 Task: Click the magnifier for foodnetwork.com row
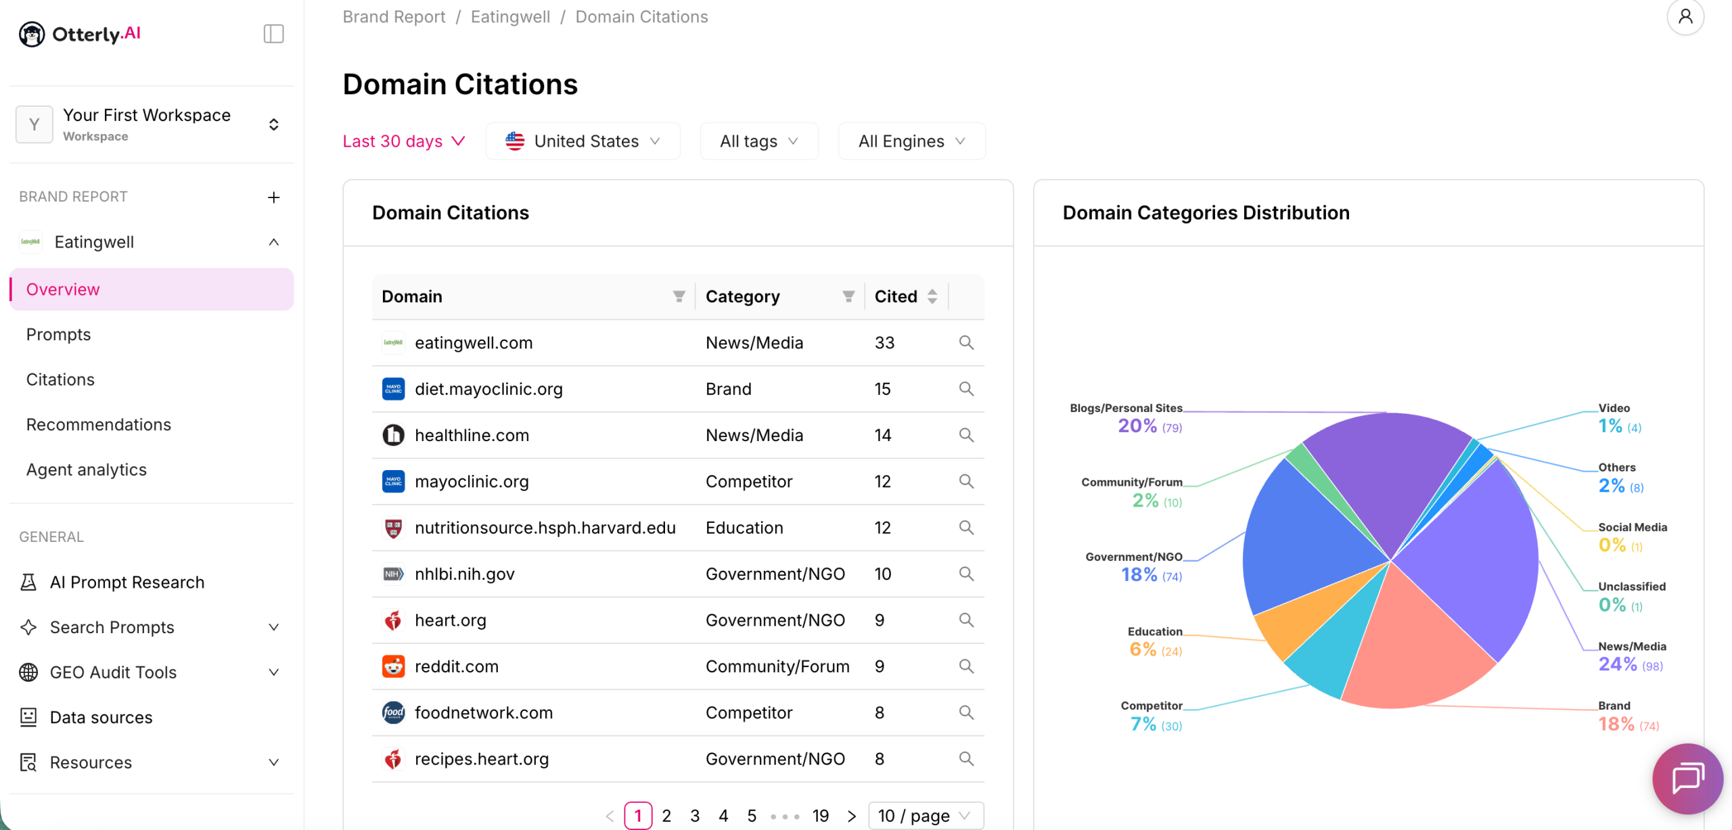[966, 712]
